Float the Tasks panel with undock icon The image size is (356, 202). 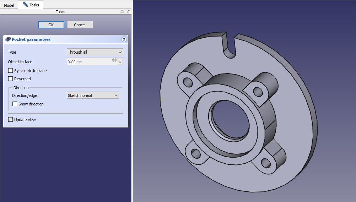[x=129, y=12]
